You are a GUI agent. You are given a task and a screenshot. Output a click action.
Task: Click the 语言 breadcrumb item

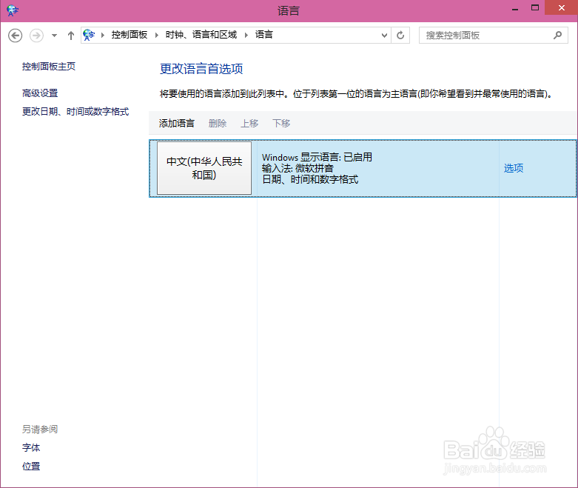click(264, 35)
